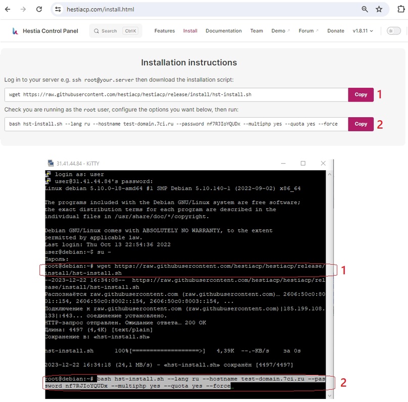This screenshot has width=408, height=402.
Task: Click the zoom magnifier icon in address bar
Action: 365,9
